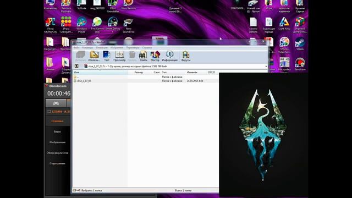Open the Настройка desktop shortcut
Screen dimensions: 352x198
pos(284,64)
